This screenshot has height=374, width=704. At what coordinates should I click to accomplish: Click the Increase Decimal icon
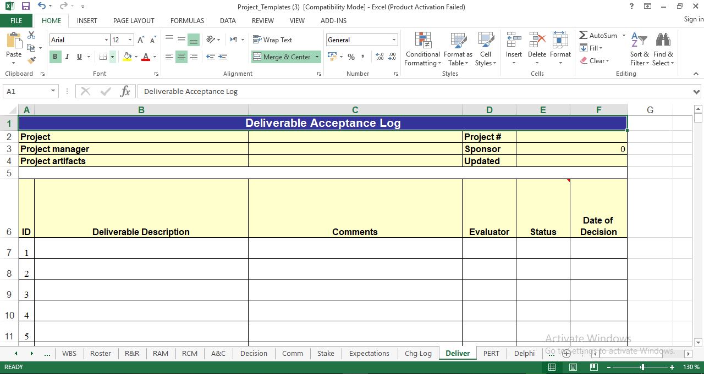(378, 56)
